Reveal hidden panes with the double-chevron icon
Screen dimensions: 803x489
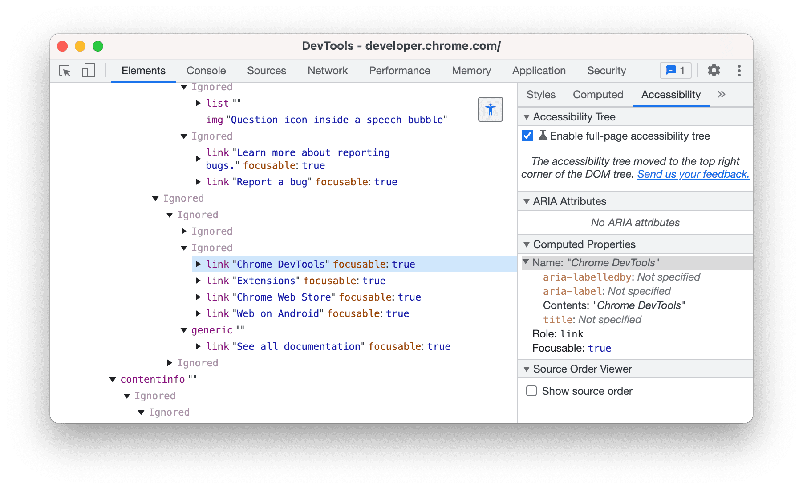(721, 94)
